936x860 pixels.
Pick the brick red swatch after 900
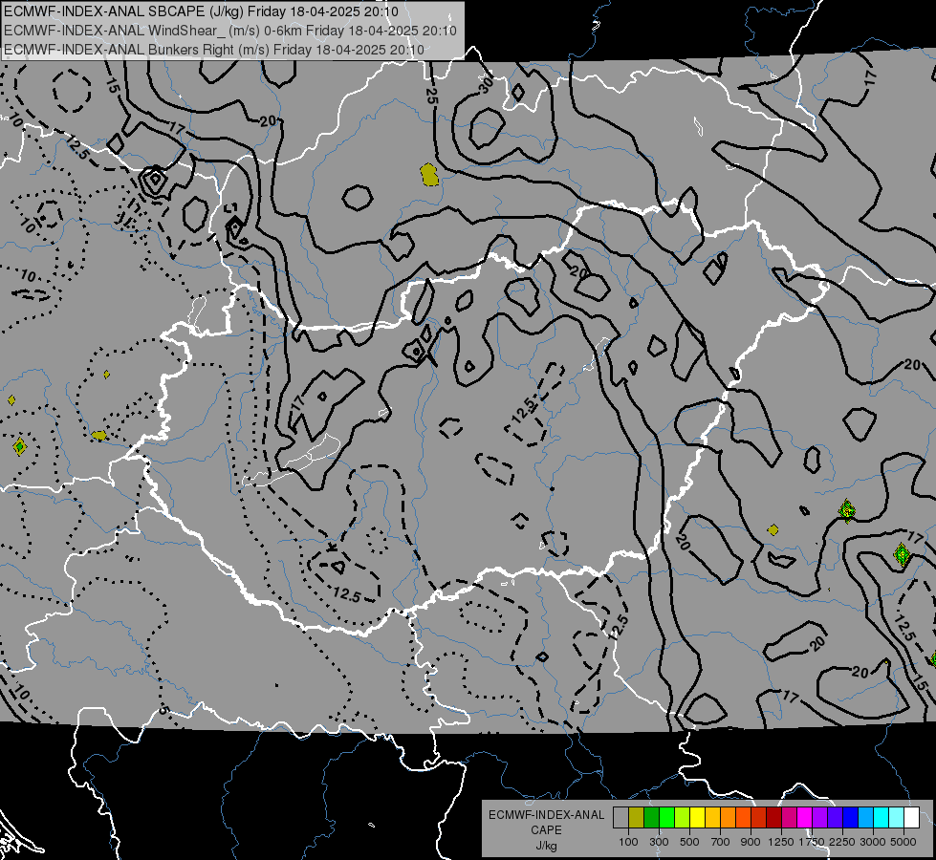pyautogui.click(x=759, y=818)
